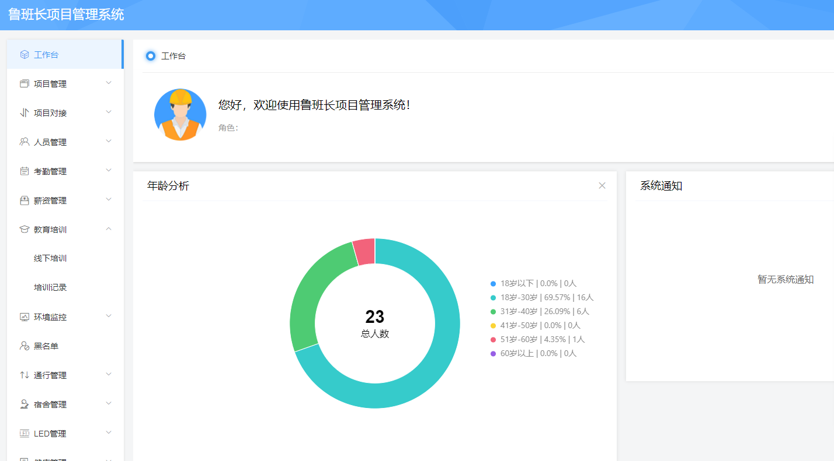Click the 工作台 sidebar icon
Viewport: 834px width, 461px height.
24,54
